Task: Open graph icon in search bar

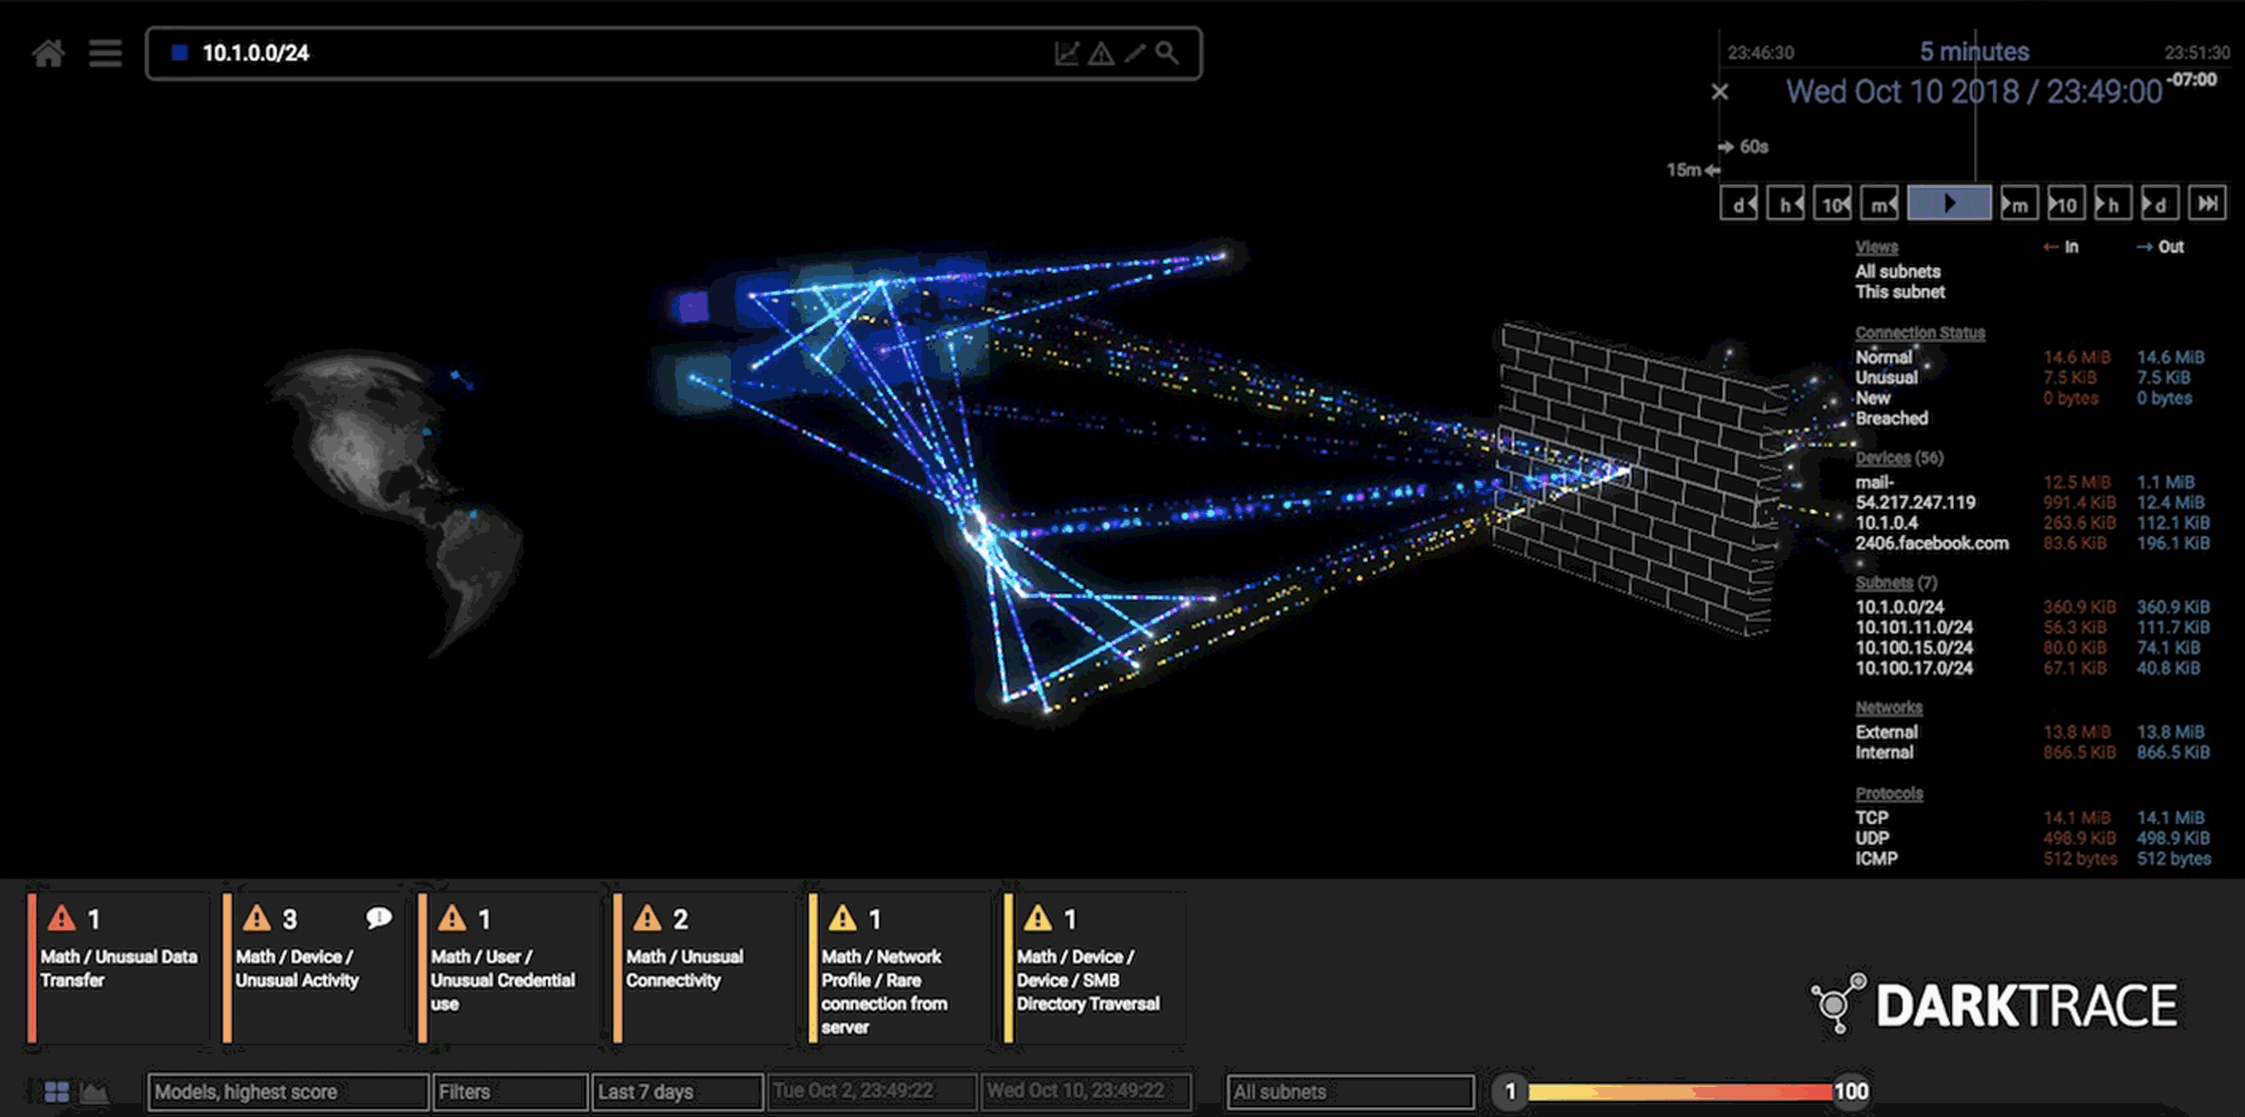Action: point(1067,53)
